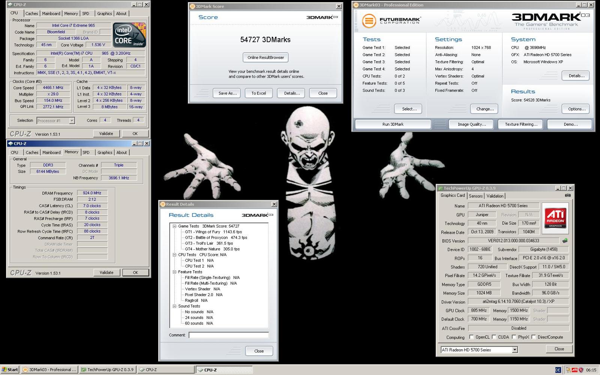Image resolution: width=600 pixels, height=375 pixels.
Task: Click the Comment input field
Action: click(229, 335)
